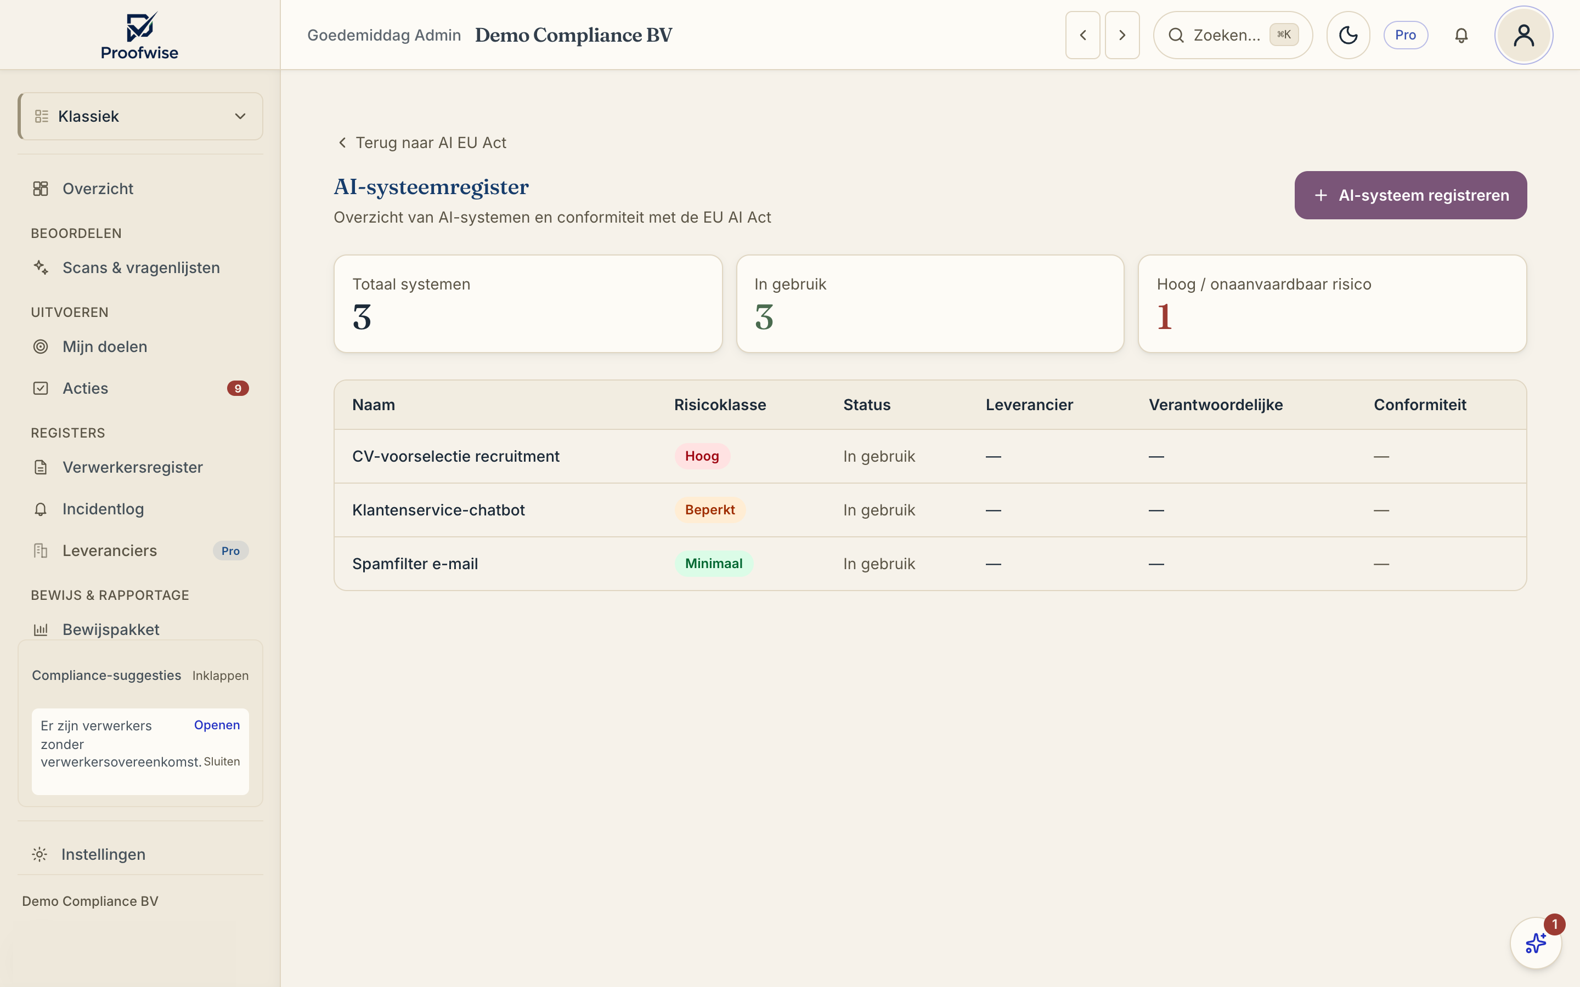Click the Pro plan badge in header
Image resolution: width=1580 pixels, height=987 pixels.
1406,35
